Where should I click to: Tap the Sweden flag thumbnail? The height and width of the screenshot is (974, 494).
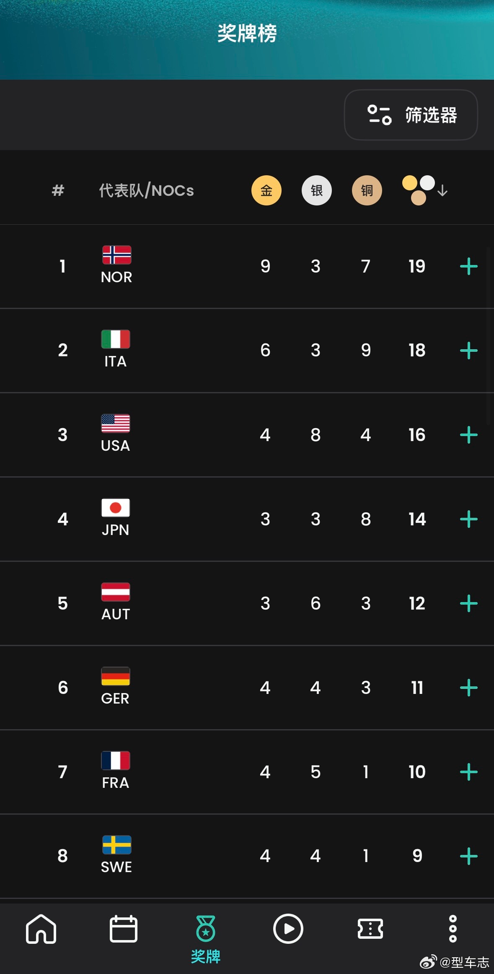(x=116, y=844)
